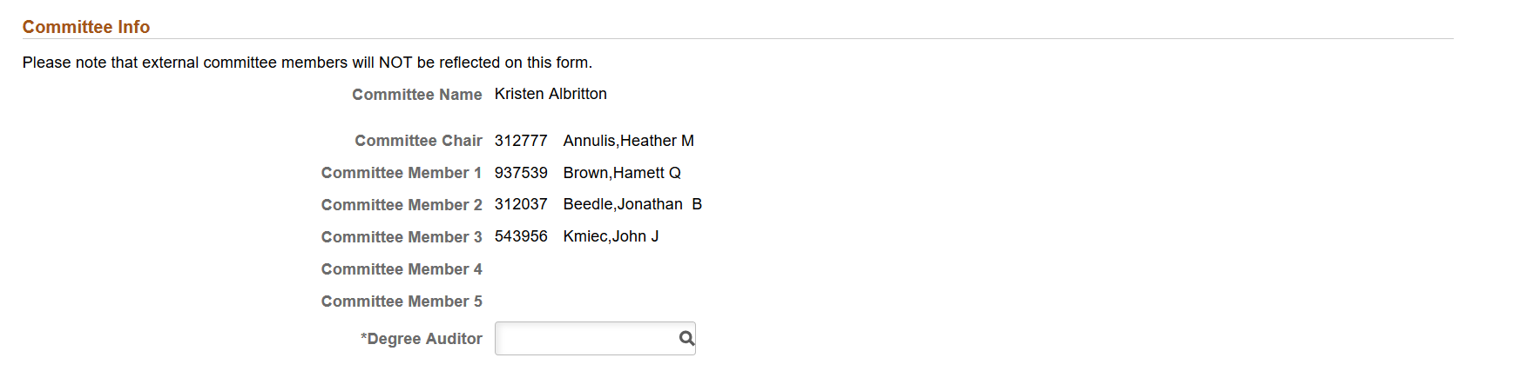Click the name Brown,Hamett Q

click(622, 173)
